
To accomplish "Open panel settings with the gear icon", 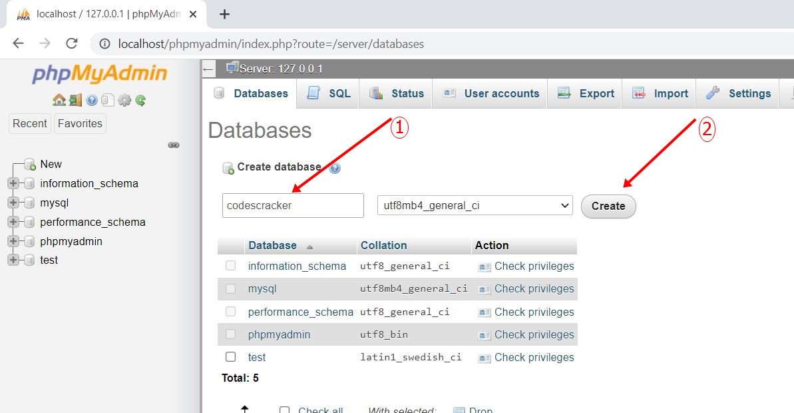I will [x=124, y=101].
